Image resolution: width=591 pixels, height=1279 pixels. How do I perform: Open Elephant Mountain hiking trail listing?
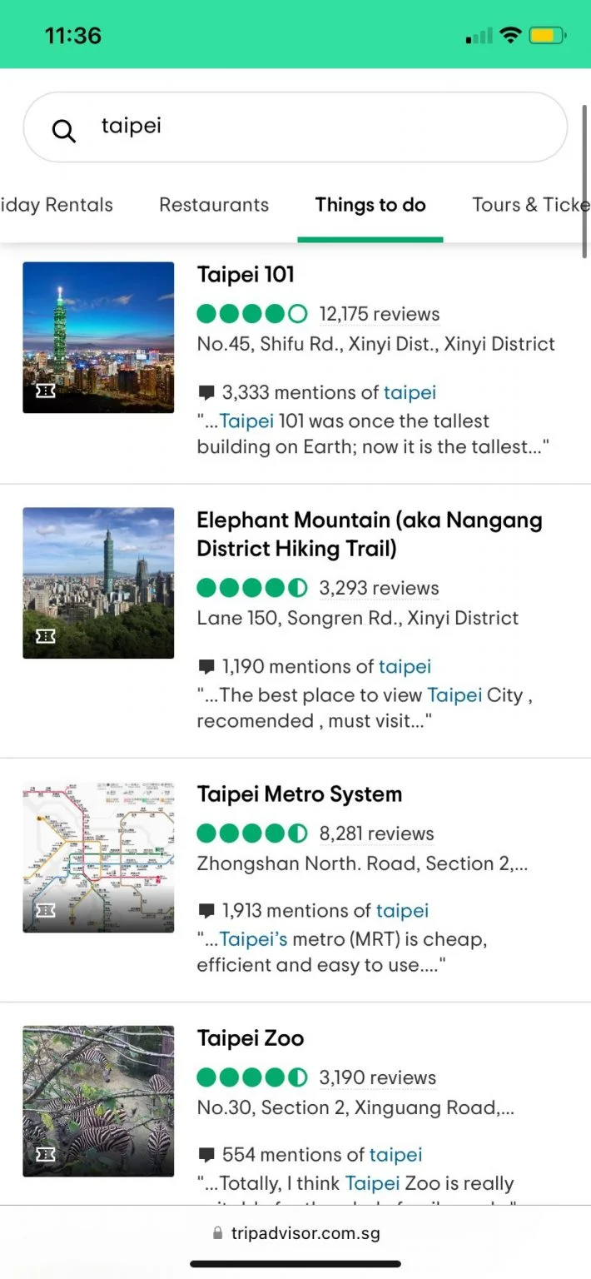(x=369, y=535)
